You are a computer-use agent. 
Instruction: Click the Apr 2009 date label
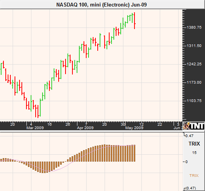pos(85,128)
